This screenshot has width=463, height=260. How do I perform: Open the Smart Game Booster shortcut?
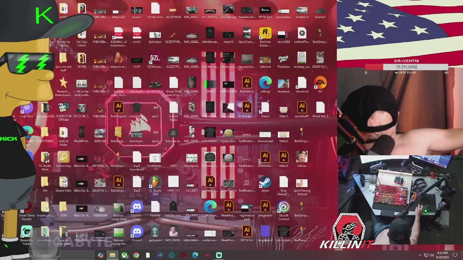tap(27, 207)
